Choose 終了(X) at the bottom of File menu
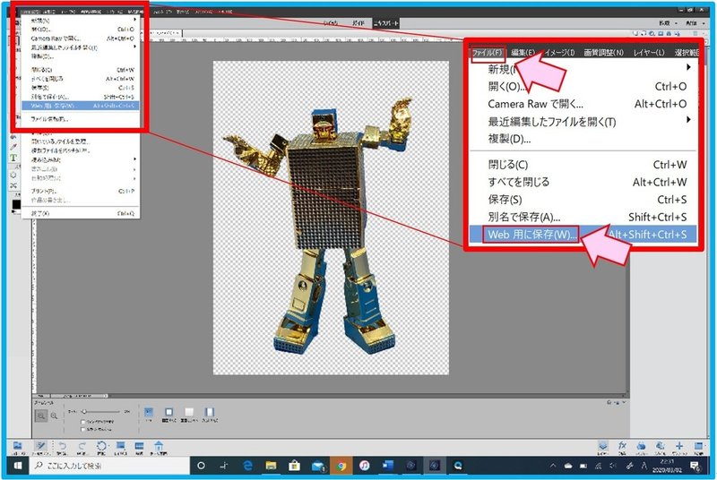 tap(81, 213)
